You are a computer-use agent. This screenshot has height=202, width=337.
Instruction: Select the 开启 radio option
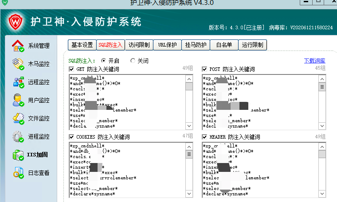click(103, 61)
